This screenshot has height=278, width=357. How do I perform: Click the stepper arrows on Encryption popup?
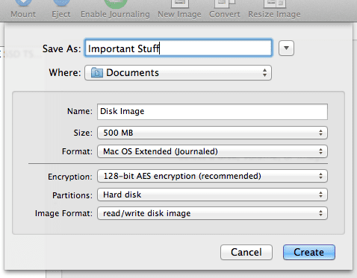(320, 176)
